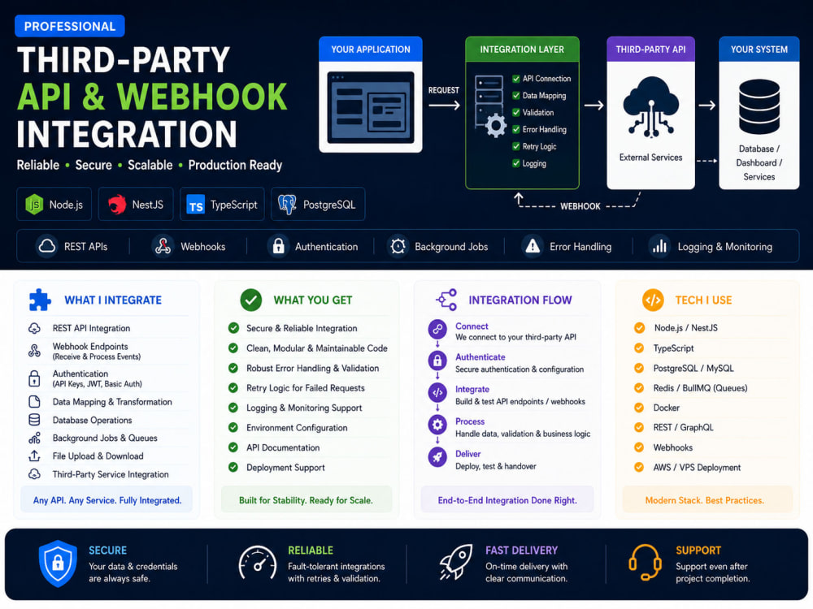
Task: Click the Professional blue badge
Action: 69,26
